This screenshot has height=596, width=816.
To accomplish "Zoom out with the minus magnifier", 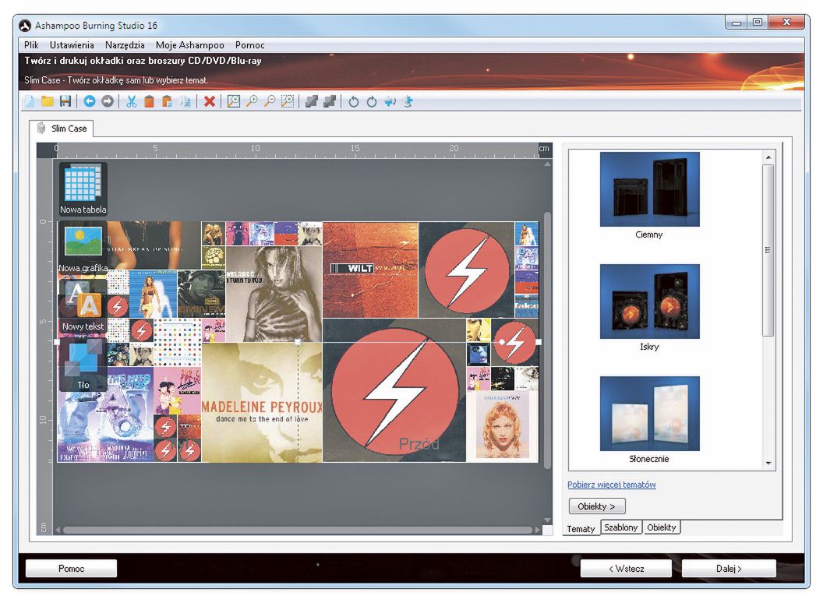I will point(270,101).
